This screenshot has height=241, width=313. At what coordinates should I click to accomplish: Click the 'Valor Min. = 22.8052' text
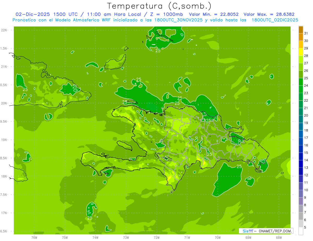click(x=214, y=14)
